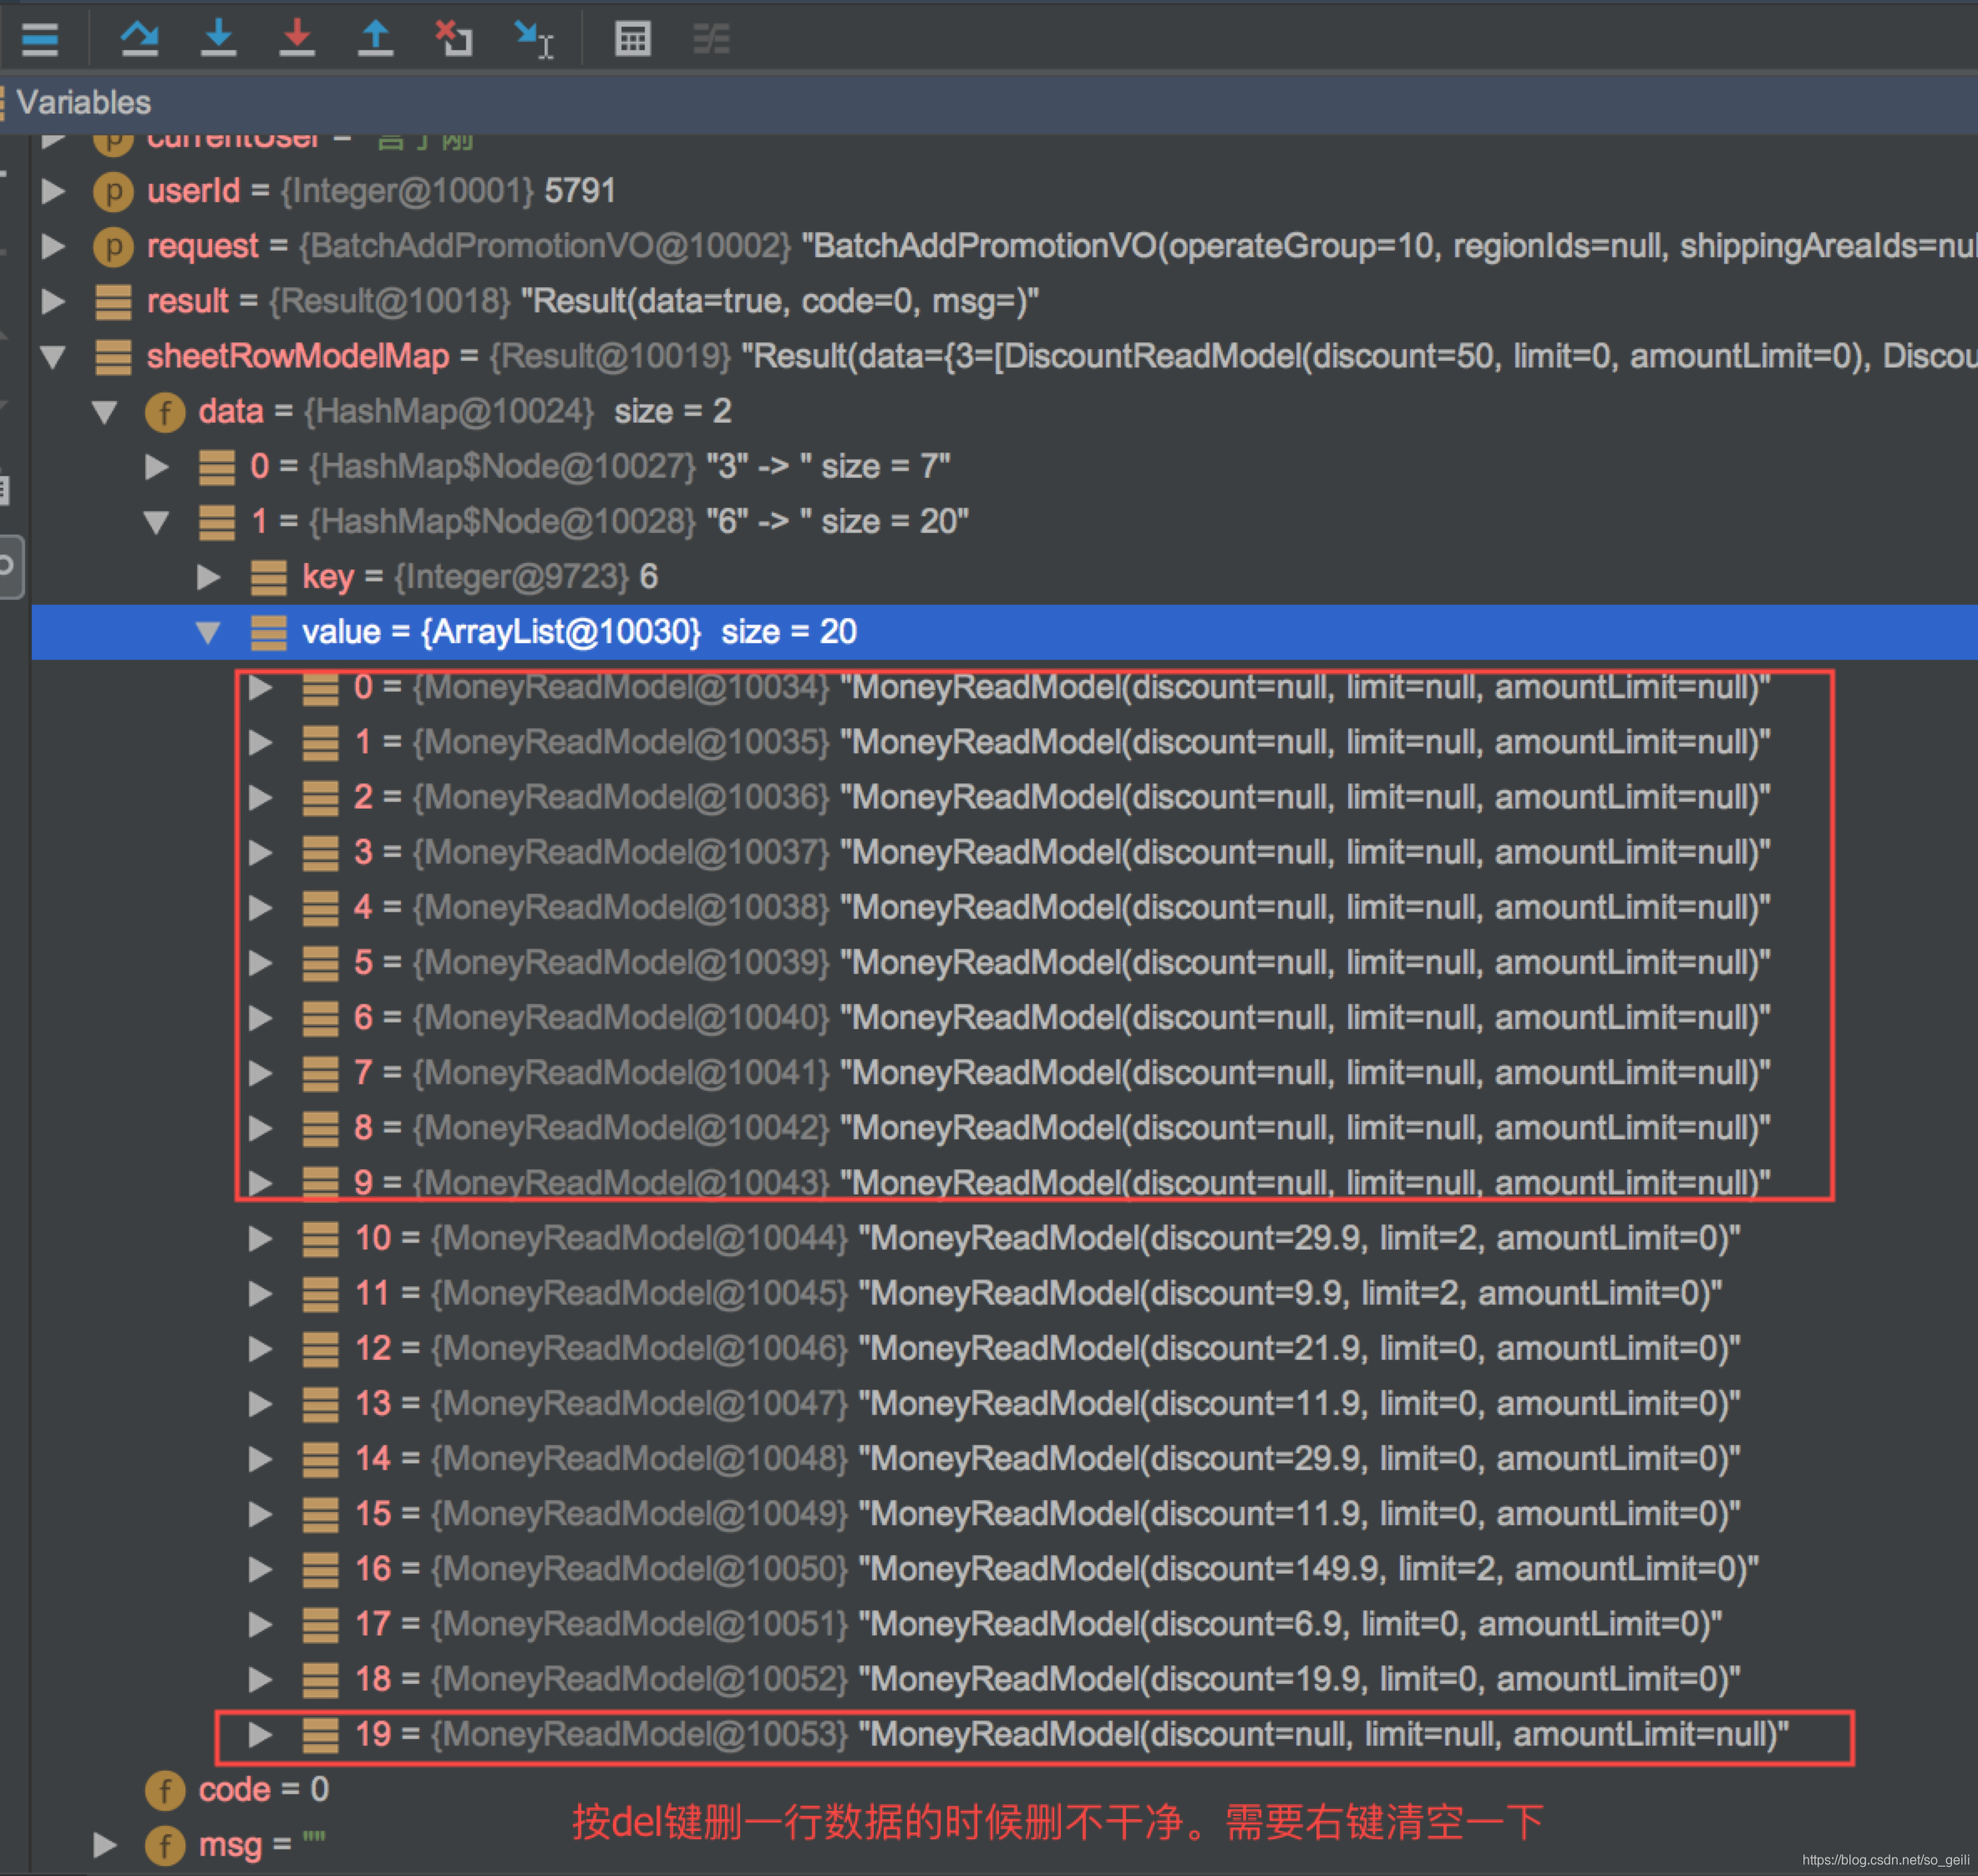Click the code field icon
The width and height of the screenshot is (1978, 1876).
(165, 1790)
